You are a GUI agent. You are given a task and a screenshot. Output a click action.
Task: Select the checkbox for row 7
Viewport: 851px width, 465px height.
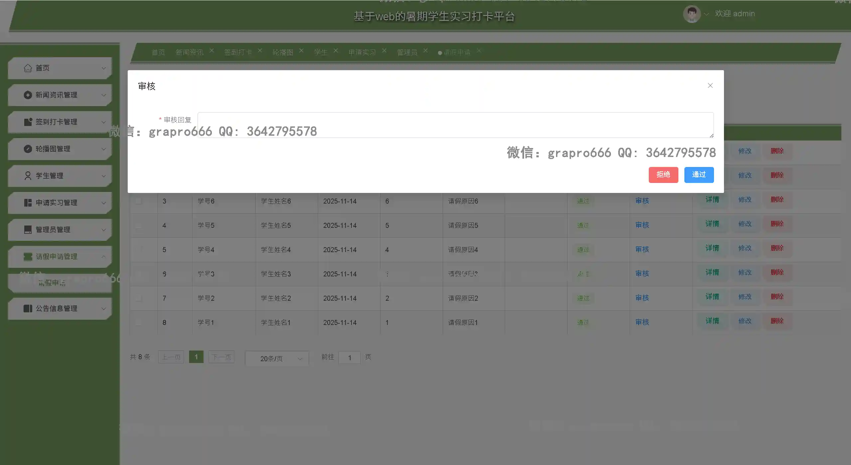click(138, 298)
